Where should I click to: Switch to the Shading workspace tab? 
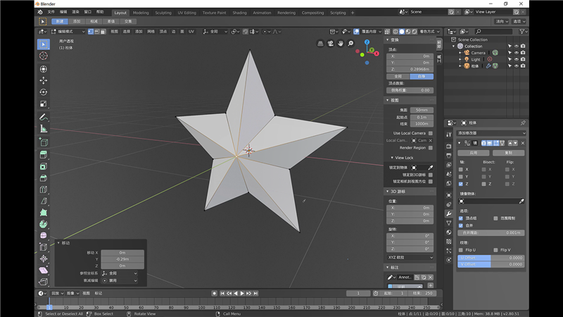click(239, 13)
